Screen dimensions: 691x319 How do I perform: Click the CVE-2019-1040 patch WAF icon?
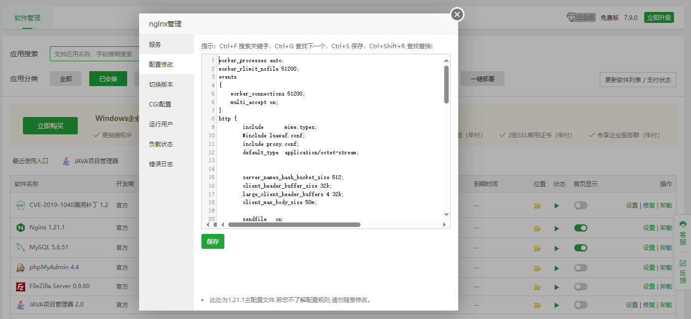(20, 205)
